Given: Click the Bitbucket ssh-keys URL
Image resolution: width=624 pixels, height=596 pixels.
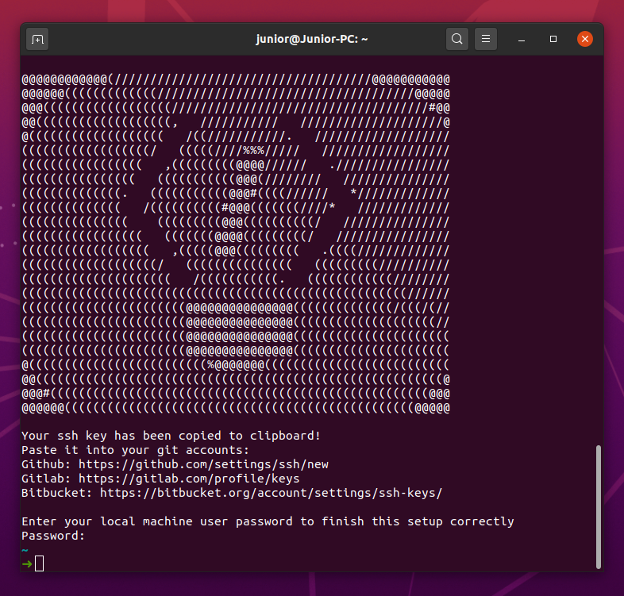Looking at the screenshot, I should [271, 493].
